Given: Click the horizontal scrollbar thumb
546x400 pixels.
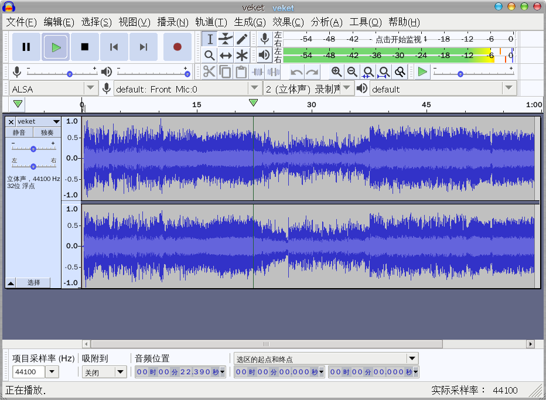Looking at the screenshot, I should [267, 344].
